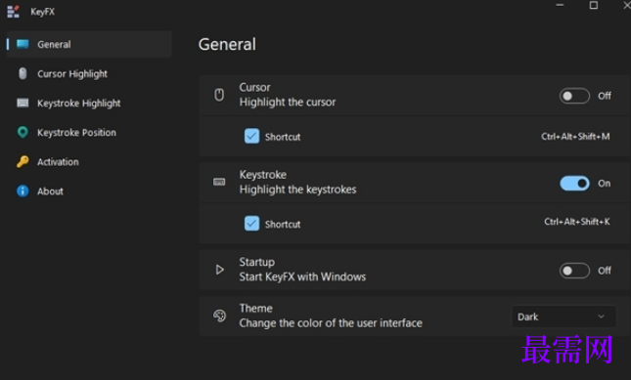Click the mouse icon in Cursor row
Viewport: 631px width, 380px height.
click(x=219, y=95)
